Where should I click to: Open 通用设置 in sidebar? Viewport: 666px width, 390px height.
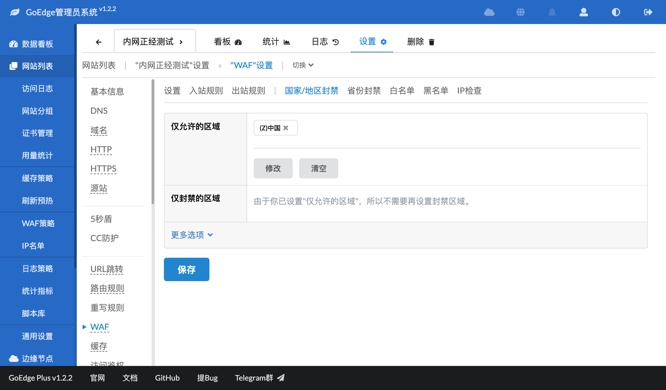click(x=37, y=336)
